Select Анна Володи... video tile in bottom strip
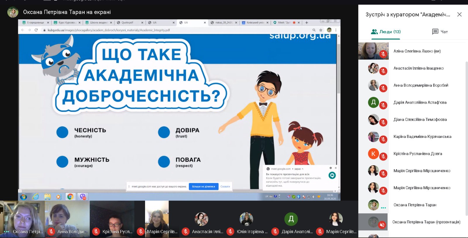 67,219
